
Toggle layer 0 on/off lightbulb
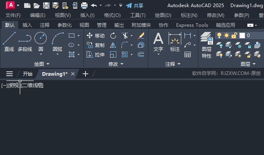[x=219, y=35]
